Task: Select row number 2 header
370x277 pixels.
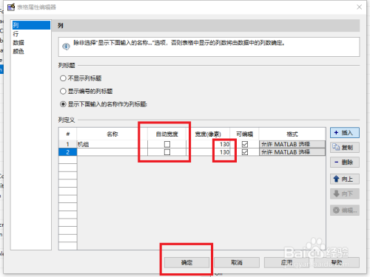Action: [68, 152]
